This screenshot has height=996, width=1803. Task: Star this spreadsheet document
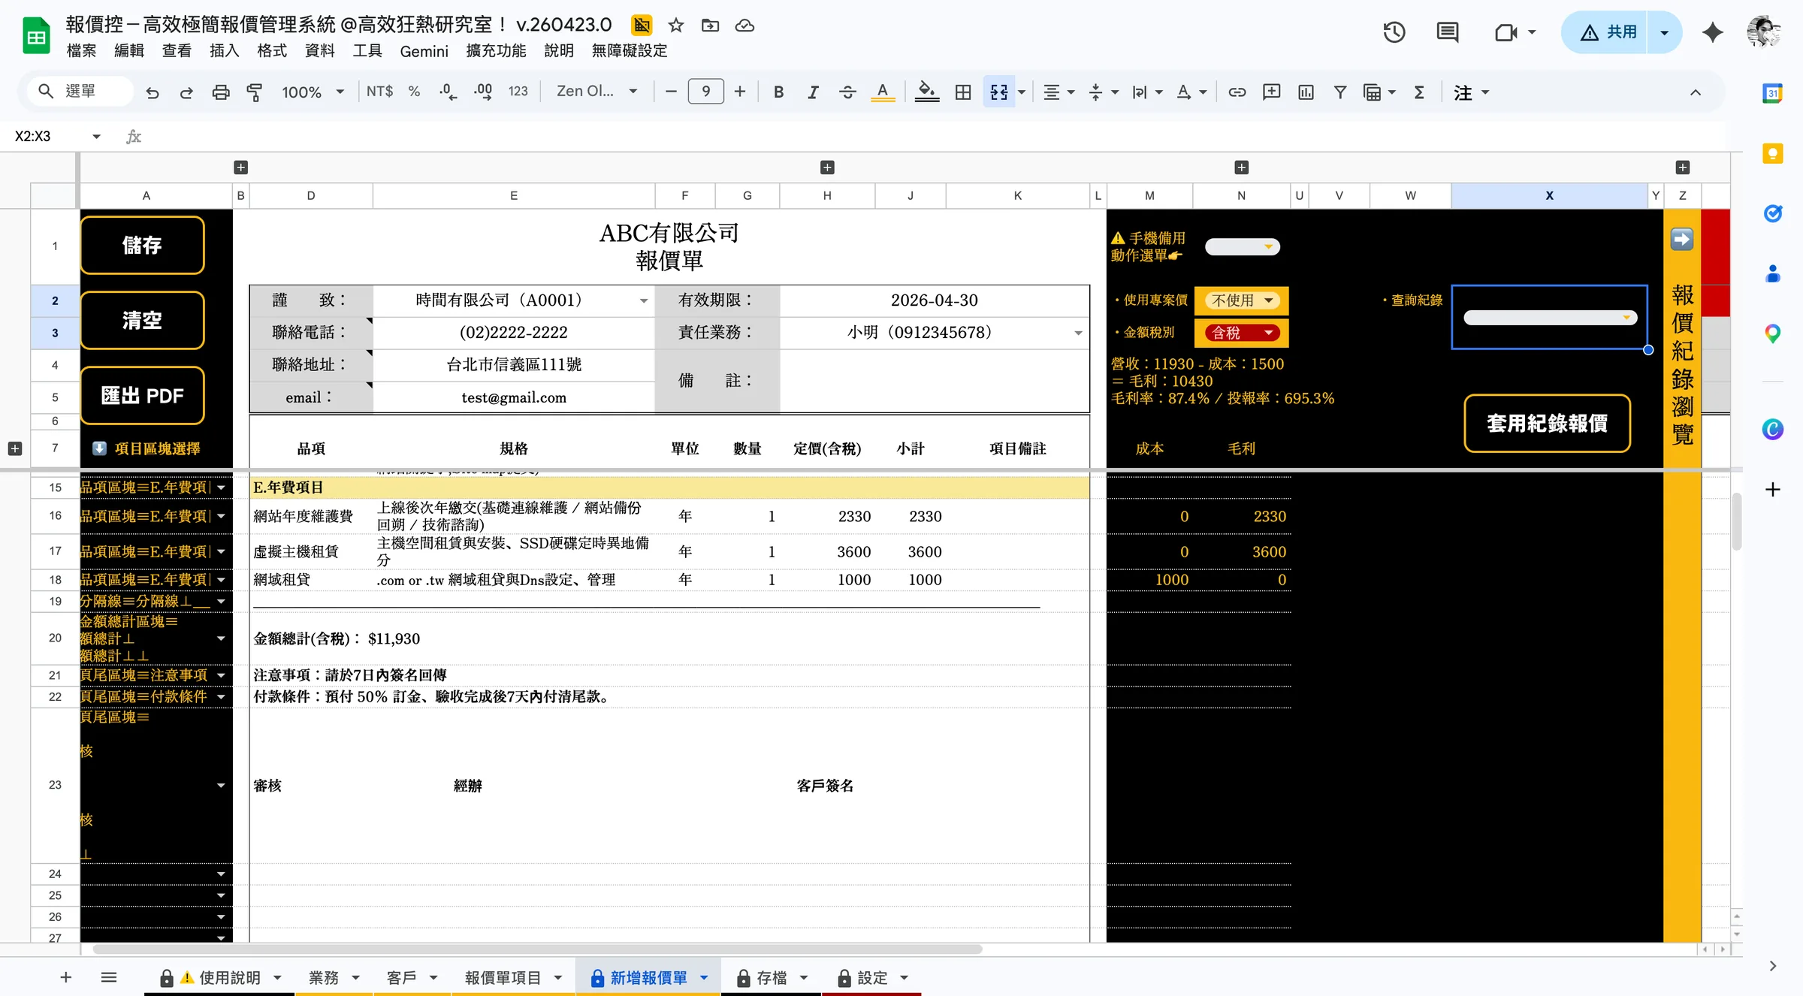click(x=675, y=26)
